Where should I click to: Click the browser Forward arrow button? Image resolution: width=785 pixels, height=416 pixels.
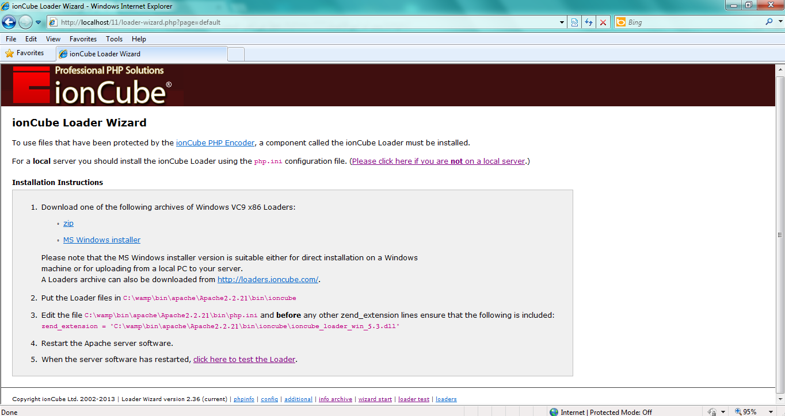click(25, 22)
